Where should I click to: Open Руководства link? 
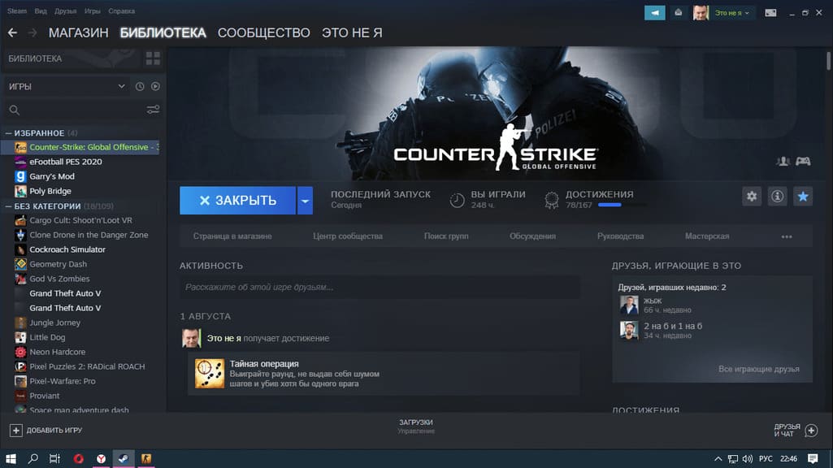point(621,236)
